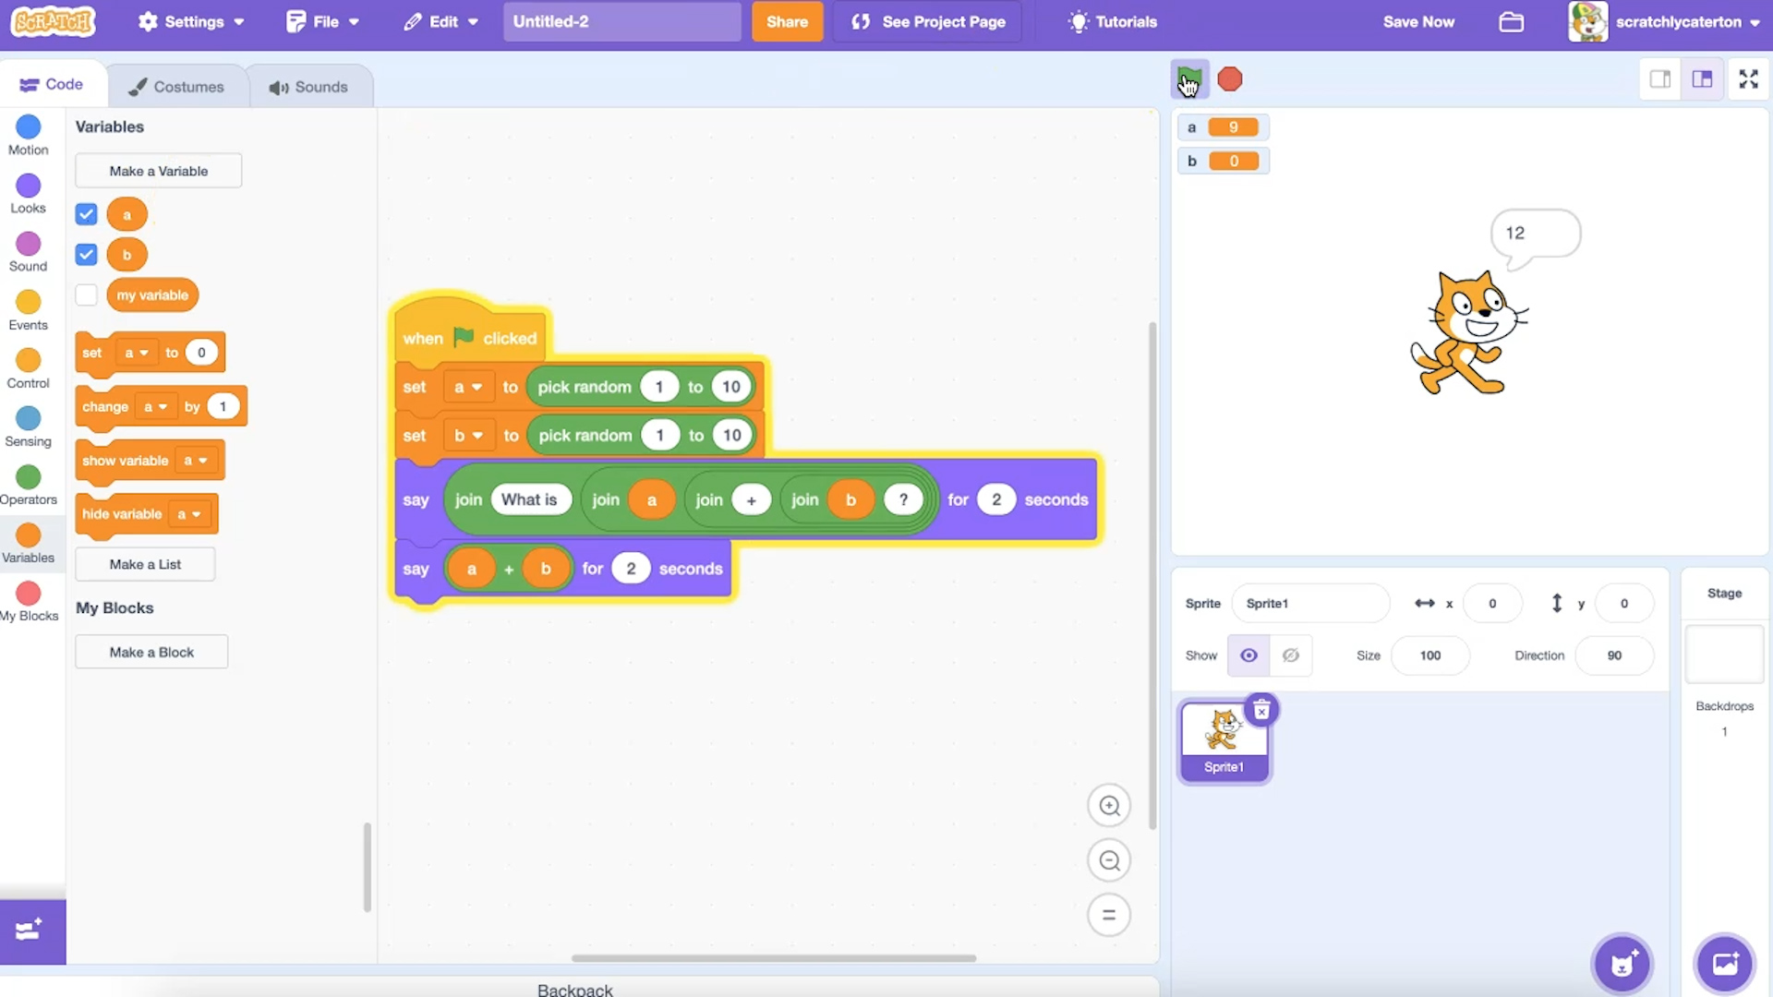Open variable dropdown in palette set block
The width and height of the screenshot is (1773, 997).
[x=136, y=353]
